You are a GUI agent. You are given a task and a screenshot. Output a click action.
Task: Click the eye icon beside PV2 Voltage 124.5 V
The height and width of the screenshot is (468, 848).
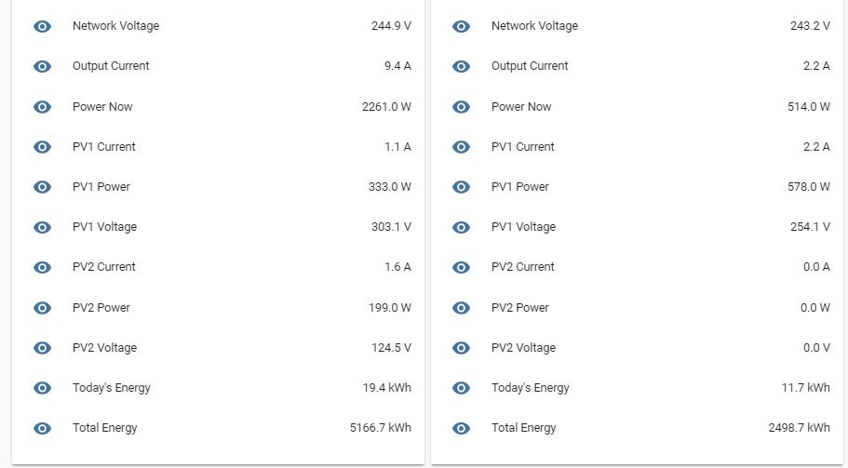click(x=42, y=348)
